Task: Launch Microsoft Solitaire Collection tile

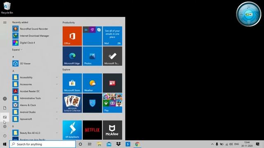Action: 72,103
